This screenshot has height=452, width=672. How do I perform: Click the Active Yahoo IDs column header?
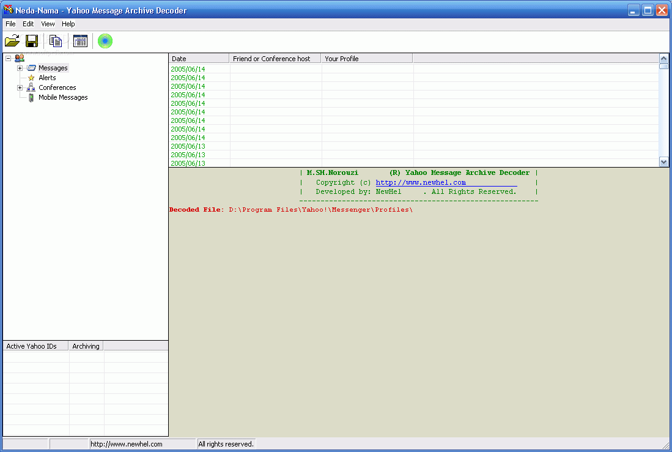(x=35, y=346)
